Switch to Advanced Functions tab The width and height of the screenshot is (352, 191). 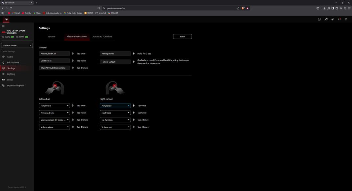click(102, 36)
